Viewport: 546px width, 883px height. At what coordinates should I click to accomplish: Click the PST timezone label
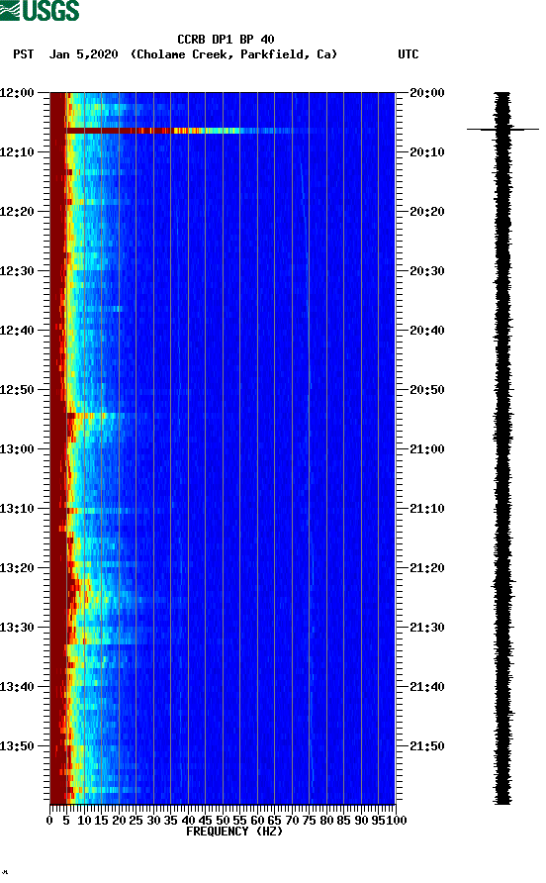pos(24,54)
